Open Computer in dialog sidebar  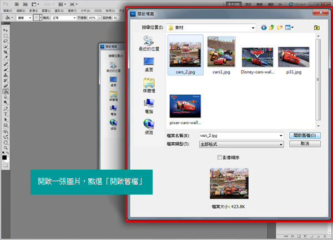coord(149,106)
